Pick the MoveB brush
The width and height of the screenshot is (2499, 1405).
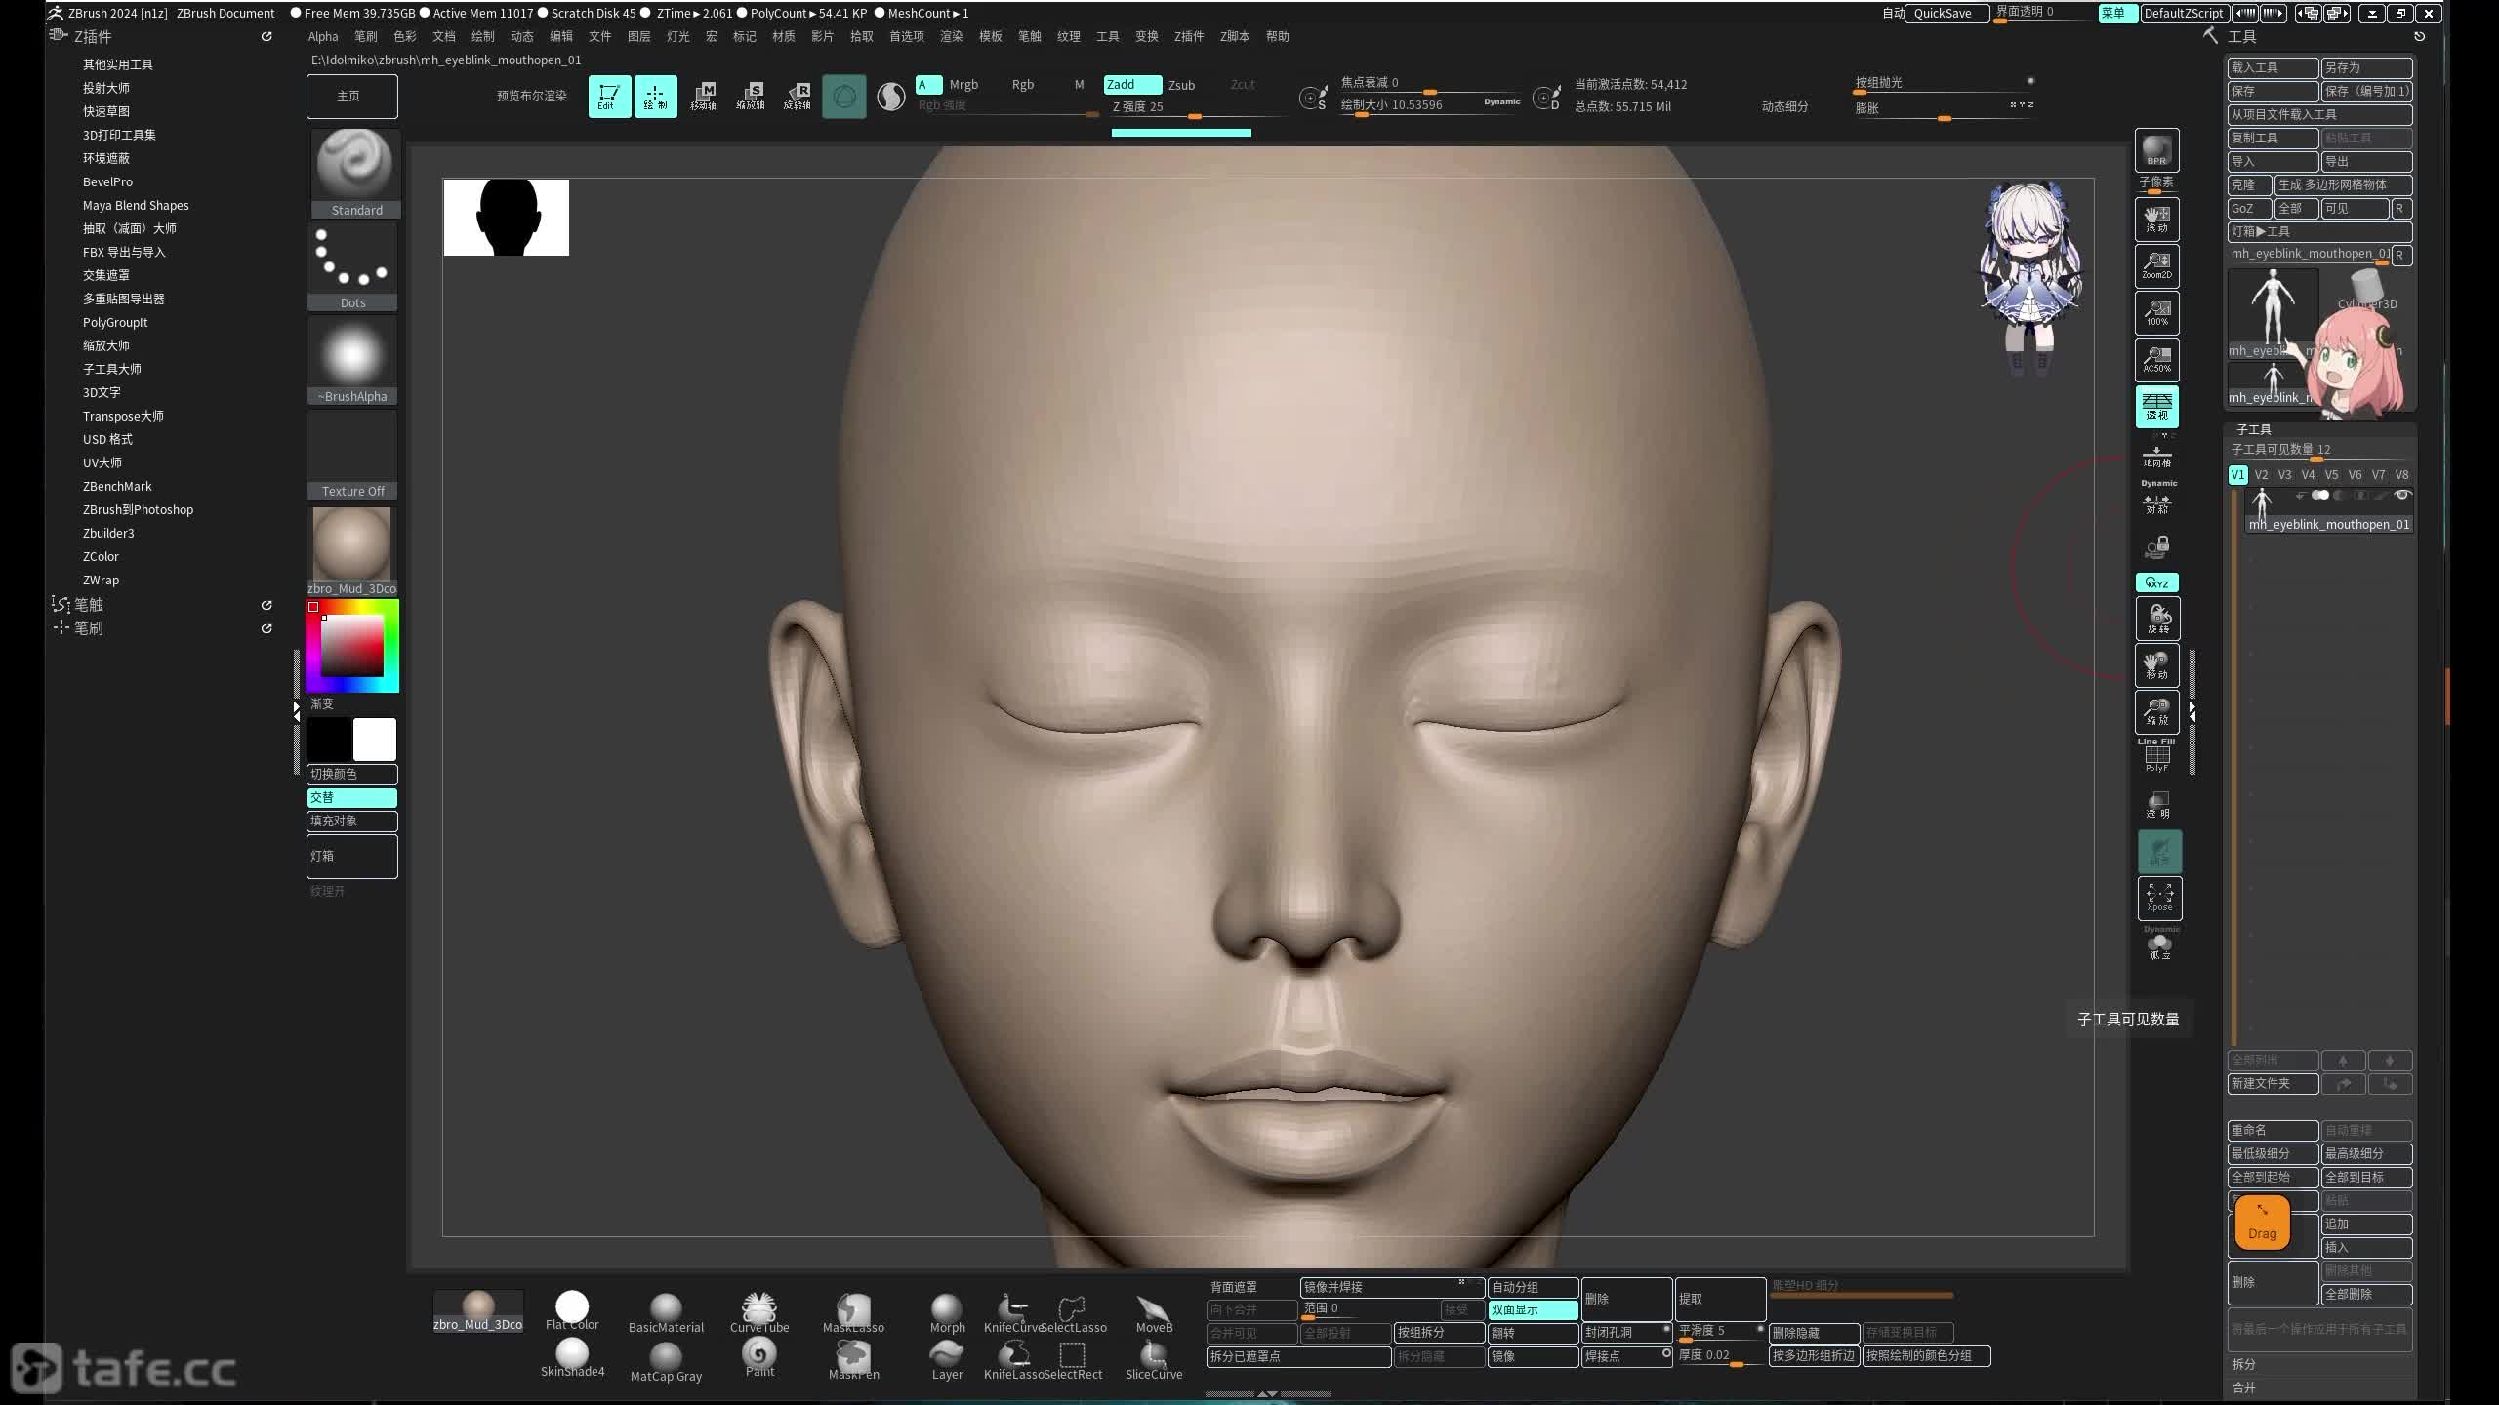pyautogui.click(x=1154, y=1312)
